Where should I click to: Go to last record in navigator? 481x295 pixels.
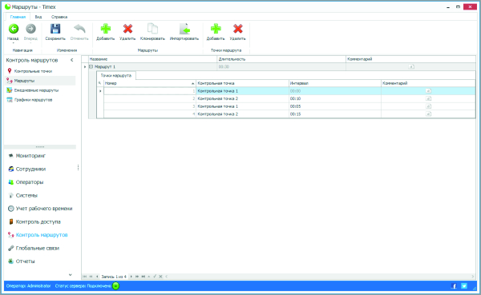pos(143,277)
